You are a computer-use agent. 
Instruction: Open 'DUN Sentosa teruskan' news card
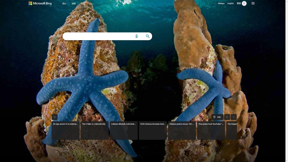[153, 130]
